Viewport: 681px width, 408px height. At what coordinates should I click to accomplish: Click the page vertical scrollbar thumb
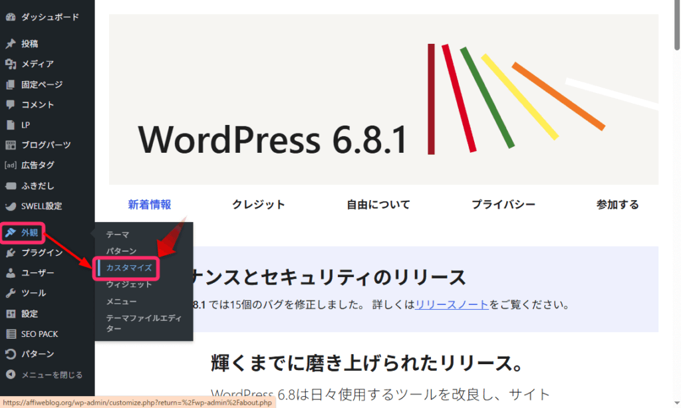[676, 26]
